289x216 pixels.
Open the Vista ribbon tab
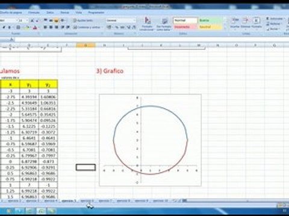pos(79,13)
